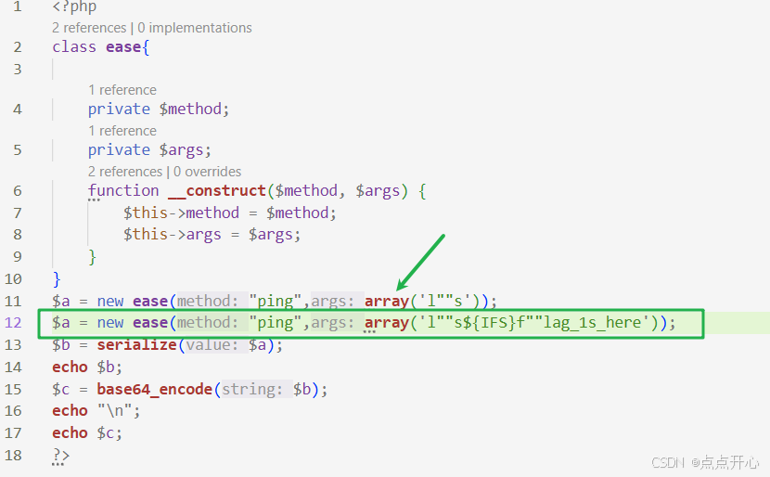Select line number 12 in the gutter
Image resolution: width=770 pixels, height=477 pixels.
(x=13, y=323)
